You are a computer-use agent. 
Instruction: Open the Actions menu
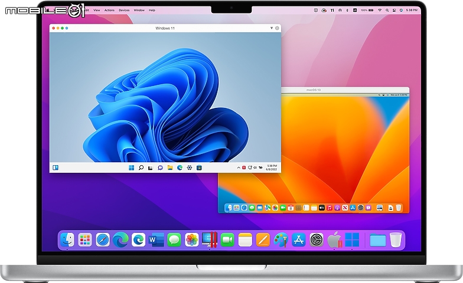pos(109,10)
